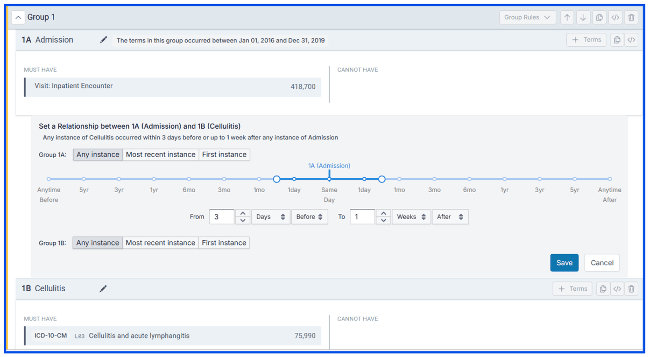Screen dimensions: 649x357
Task: Increase the From value with up arrow
Action: (243, 213)
